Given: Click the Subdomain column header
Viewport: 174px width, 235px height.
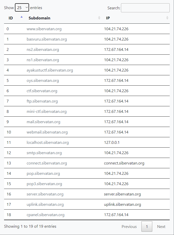Looking at the screenshot, I should click(x=39, y=18).
